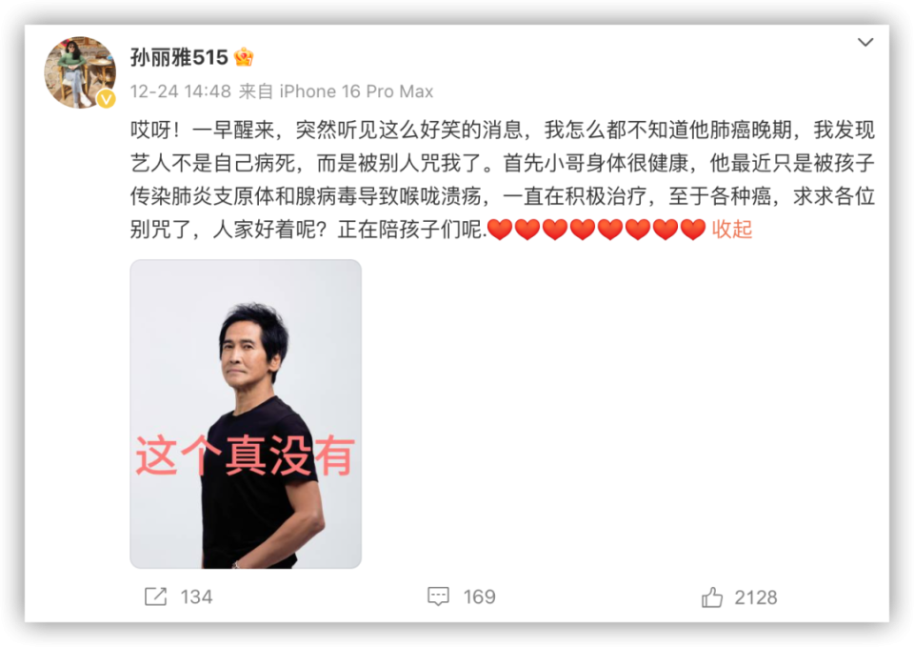This screenshot has width=914, height=647.
Task: Click the gold crown membership badge
Action: pos(244,57)
